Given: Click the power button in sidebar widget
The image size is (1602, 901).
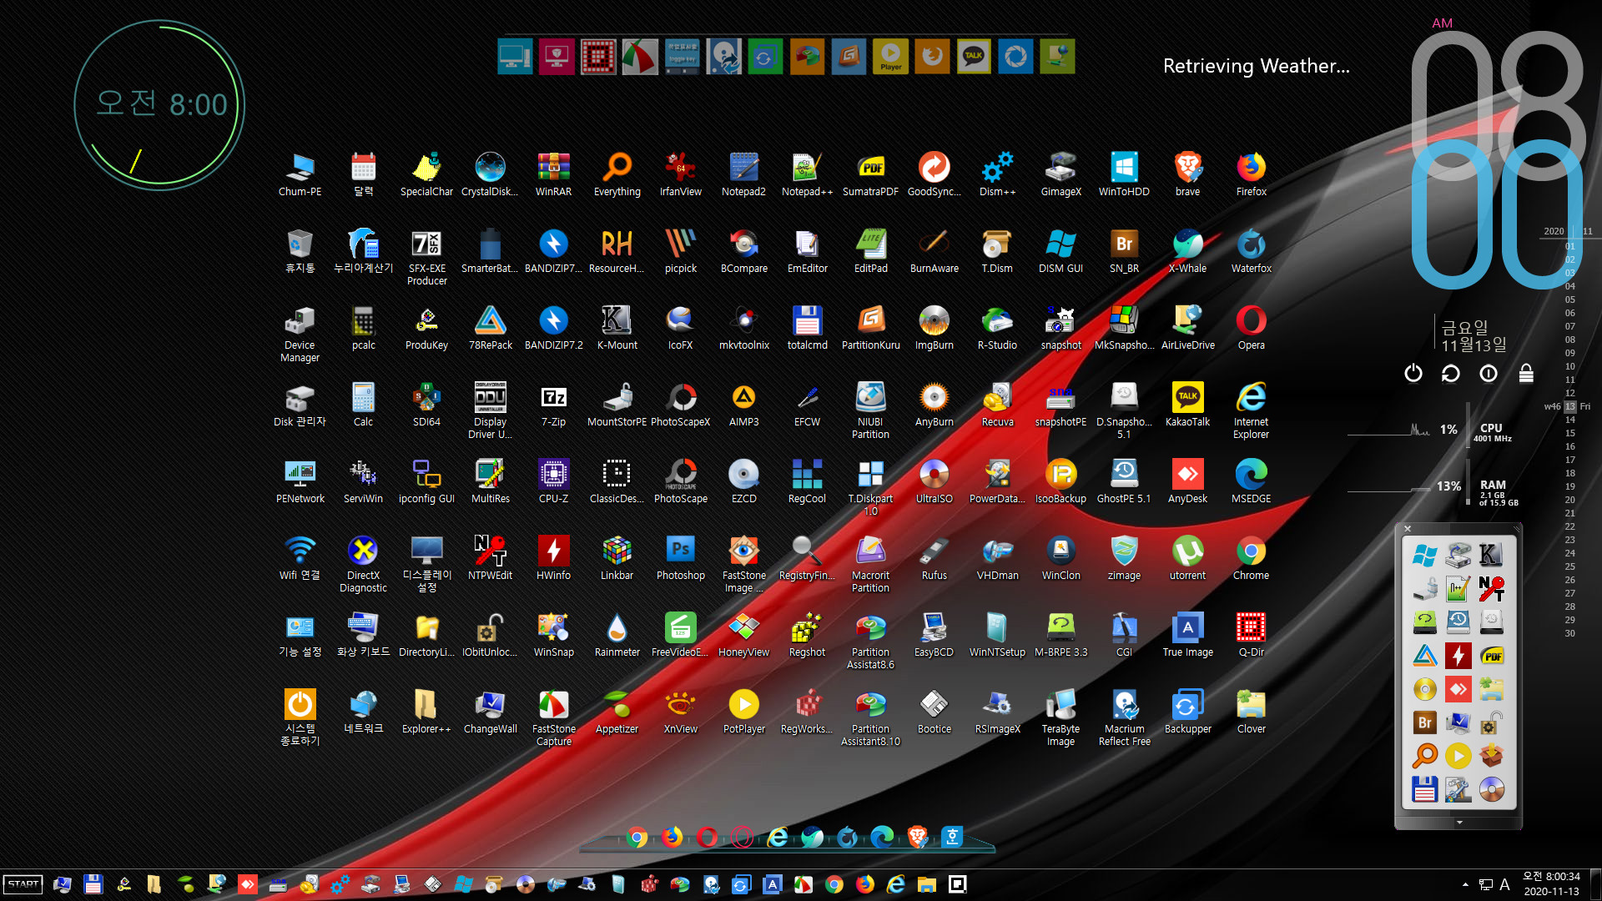Looking at the screenshot, I should click(x=1413, y=373).
